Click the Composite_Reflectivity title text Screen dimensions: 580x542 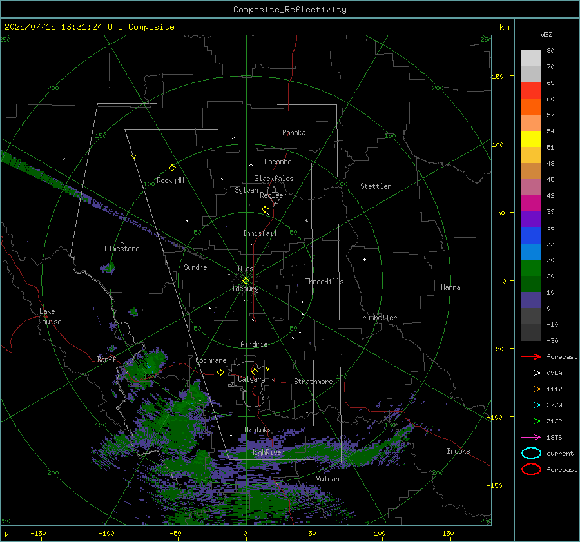point(289,9)
